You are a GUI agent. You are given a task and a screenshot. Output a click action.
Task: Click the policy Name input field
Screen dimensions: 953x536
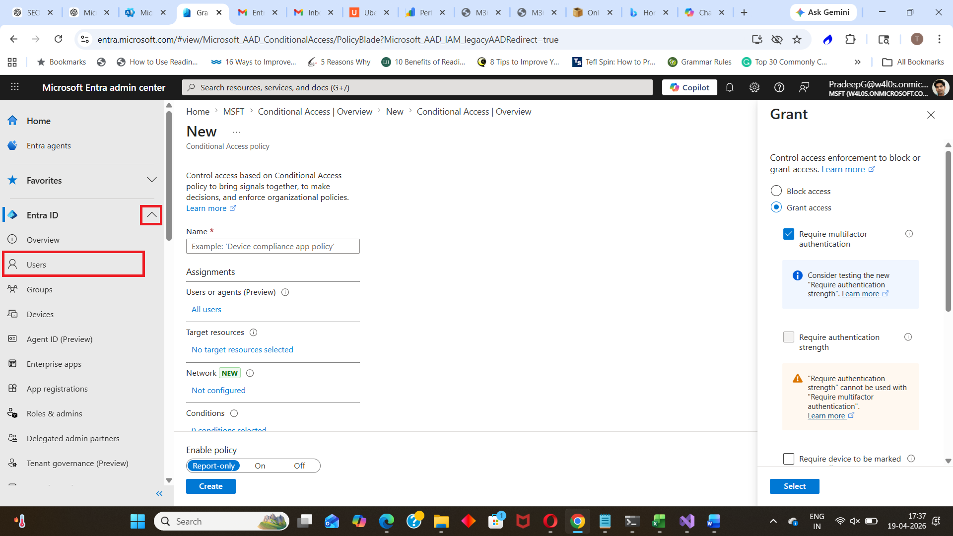[x=272, y=247]
